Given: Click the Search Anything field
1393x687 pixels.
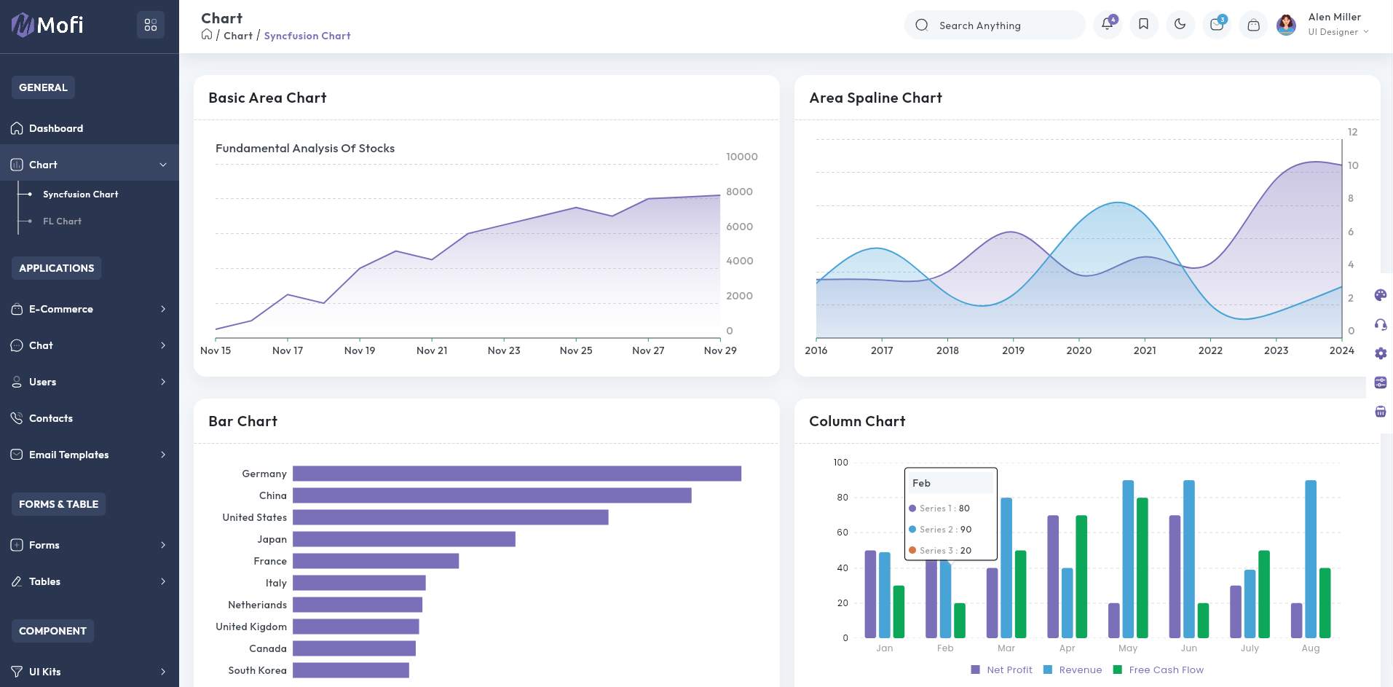Looking at the screenshot, I should coord(995,25).
